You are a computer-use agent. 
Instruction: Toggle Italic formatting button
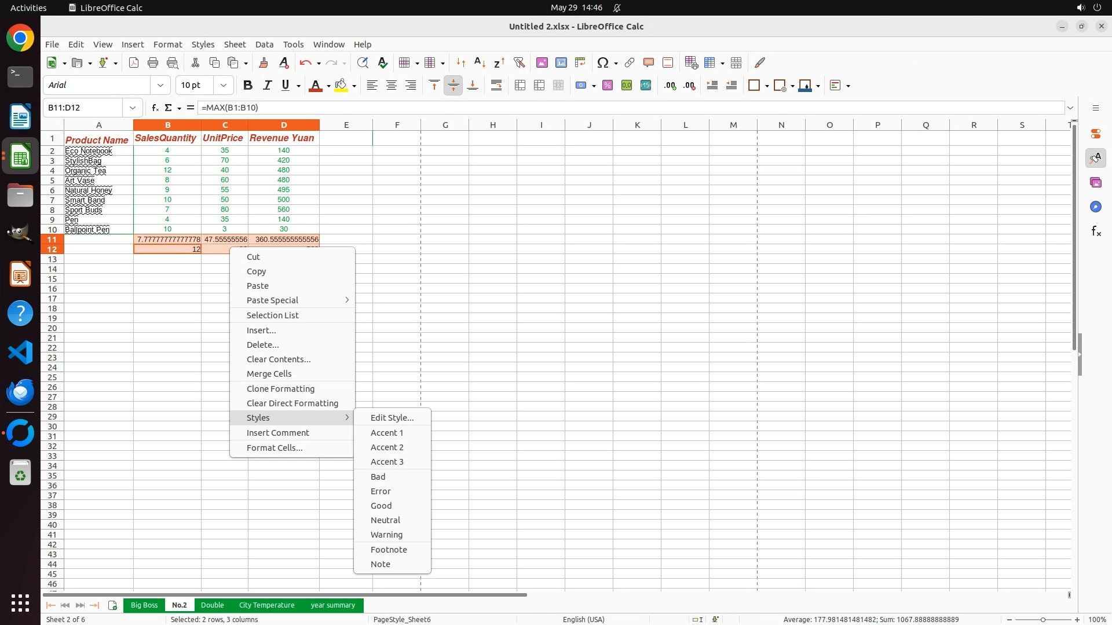(267, 86)
